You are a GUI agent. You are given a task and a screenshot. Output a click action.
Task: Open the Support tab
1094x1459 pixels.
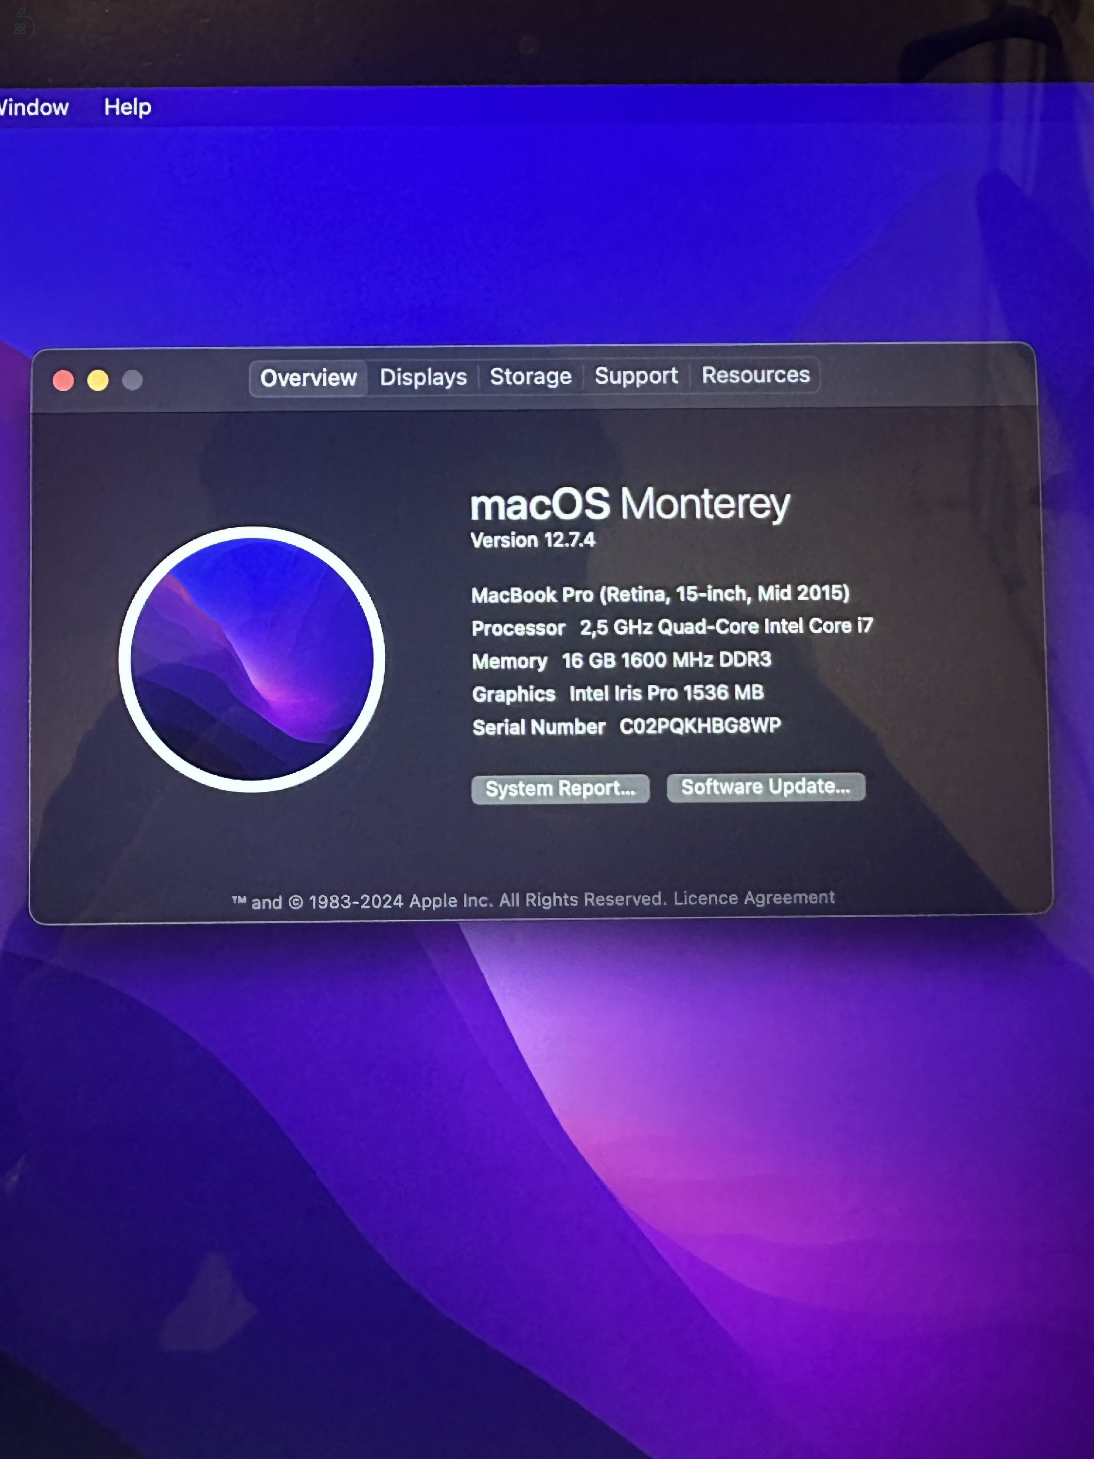pyautogui.click(x=635, y=376)
